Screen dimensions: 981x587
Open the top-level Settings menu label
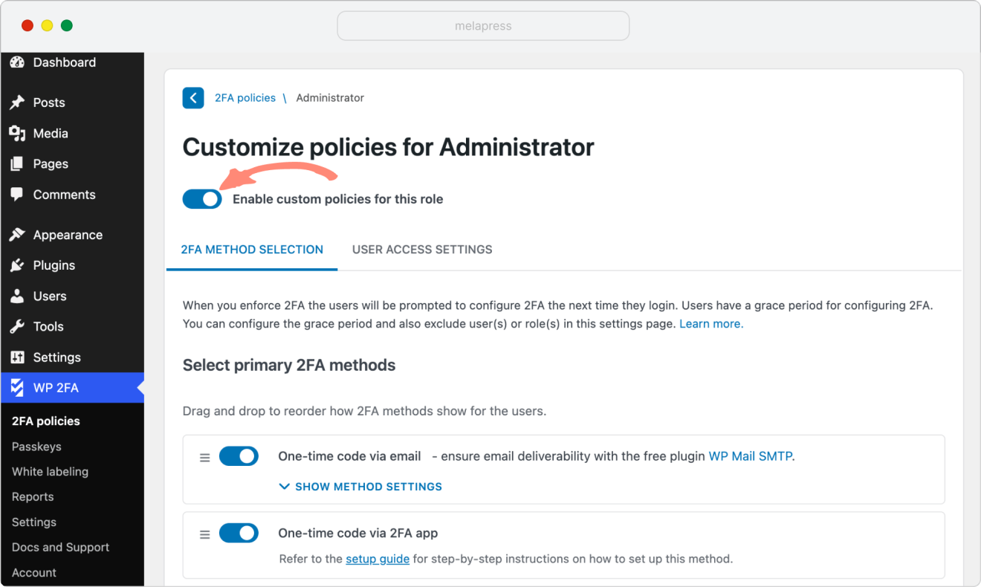57,357
